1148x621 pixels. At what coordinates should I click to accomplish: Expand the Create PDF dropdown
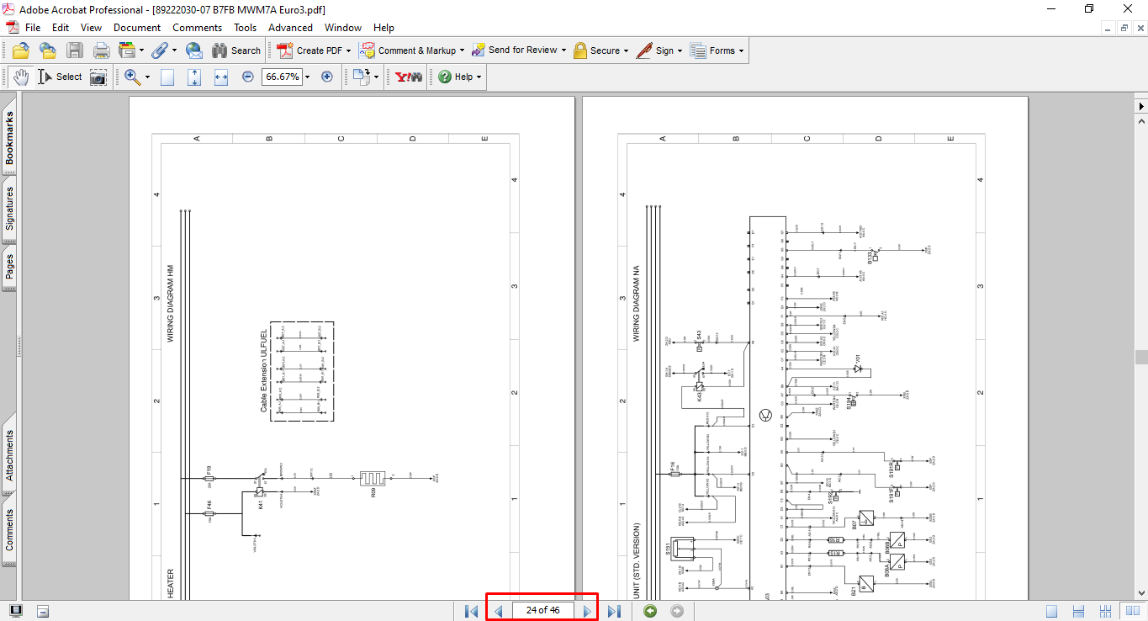point(348,50)
